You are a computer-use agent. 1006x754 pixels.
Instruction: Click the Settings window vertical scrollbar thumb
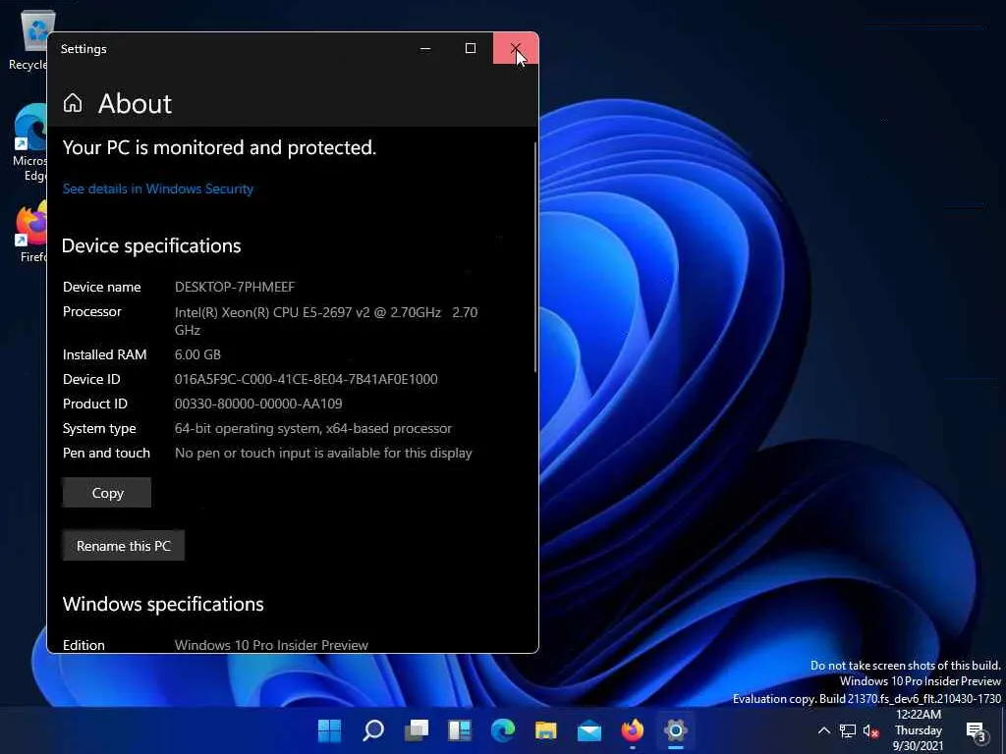pos(535,256)
